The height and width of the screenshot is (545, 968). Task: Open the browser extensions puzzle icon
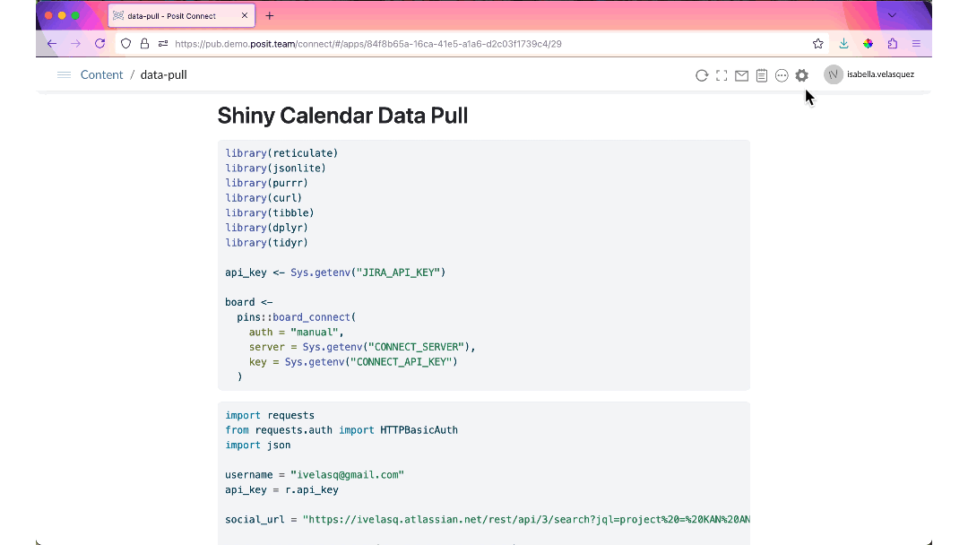pos(892,43)
